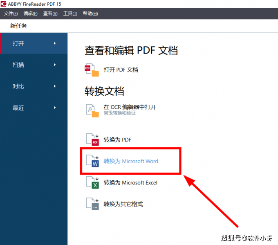Screen dimensions: 278x245
Task: Select 最近 in the left sidebar
Action: tap(34, 108)
